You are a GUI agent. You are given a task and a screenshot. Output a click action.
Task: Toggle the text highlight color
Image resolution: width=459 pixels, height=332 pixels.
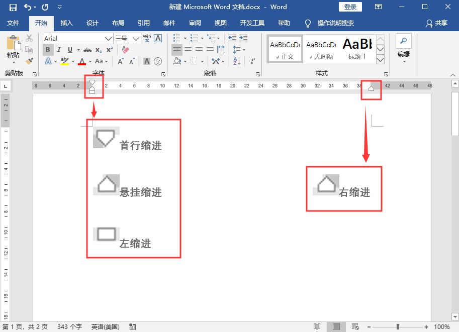click(x=64, y=61)
